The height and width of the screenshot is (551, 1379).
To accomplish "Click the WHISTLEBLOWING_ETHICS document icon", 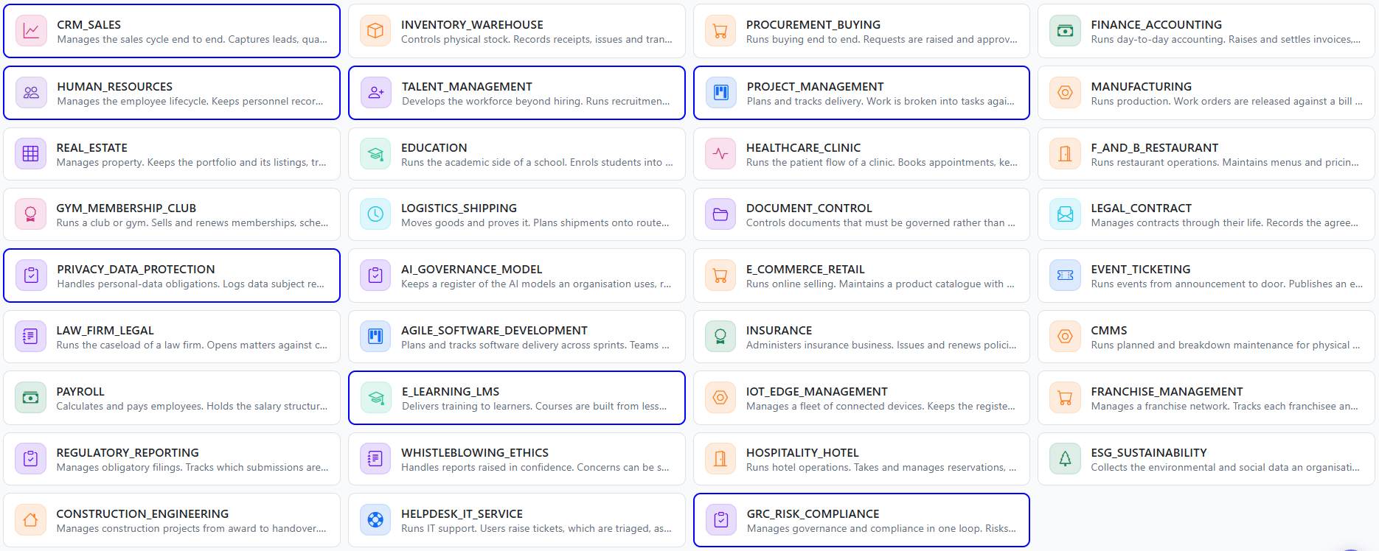I will pyautogui.click(x=375, y=459).
